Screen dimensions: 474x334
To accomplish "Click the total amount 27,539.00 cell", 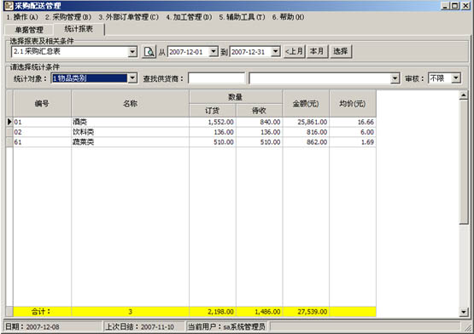I will 306,312.
